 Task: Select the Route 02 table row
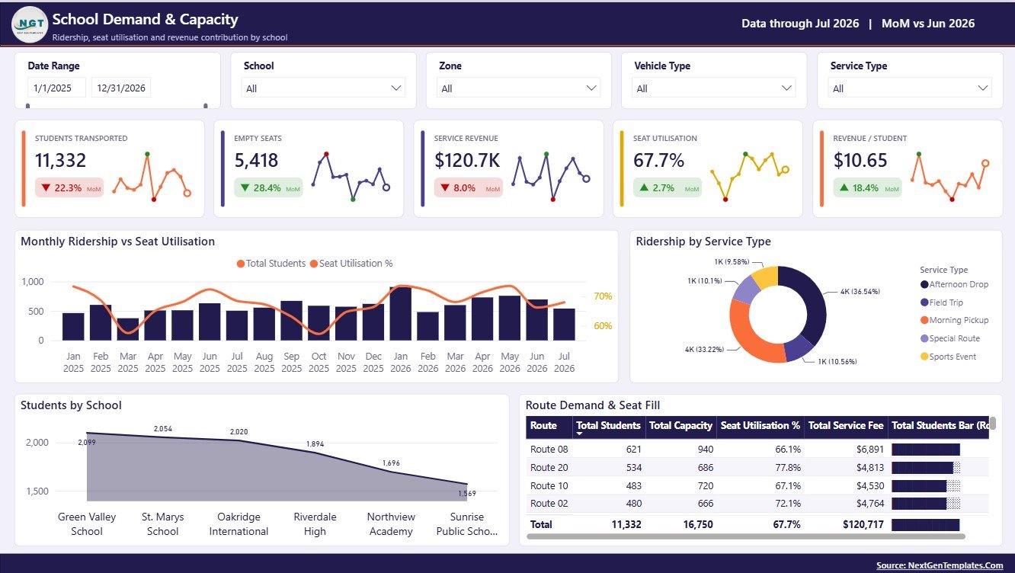point(757,504)
